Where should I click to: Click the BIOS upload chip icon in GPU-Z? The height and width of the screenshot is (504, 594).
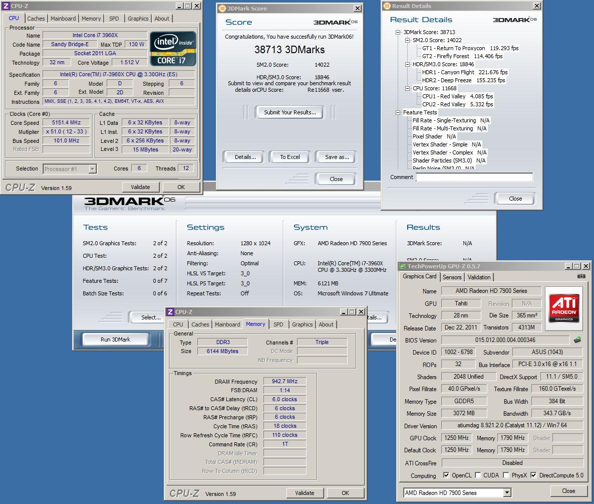pyautogui.click(x=577, y=340)
